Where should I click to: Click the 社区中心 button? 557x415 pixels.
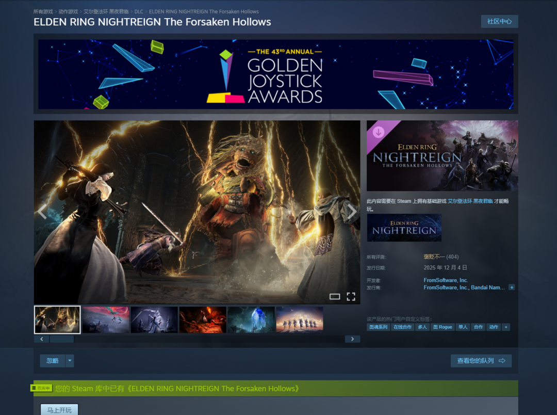pyautogui.click(x=499, y=21)
